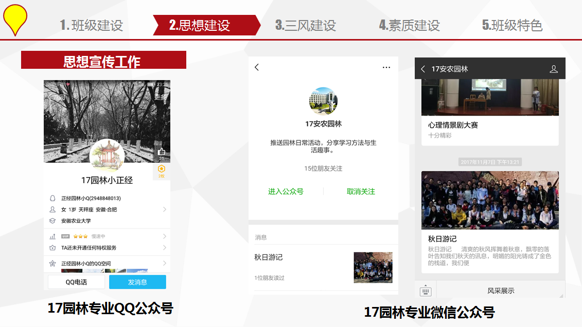582x327 pixels.
Task: Open the 4.素质建设 tab
Action: pyautogui.click(x=410, y=25)
